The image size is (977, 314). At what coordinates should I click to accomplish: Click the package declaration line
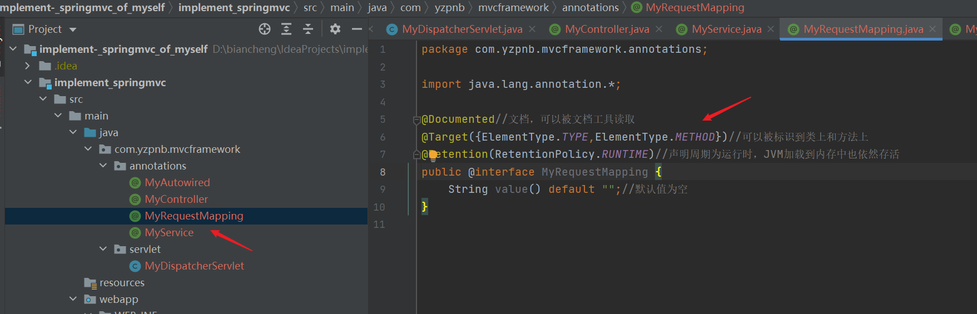(x=564, y=49)
